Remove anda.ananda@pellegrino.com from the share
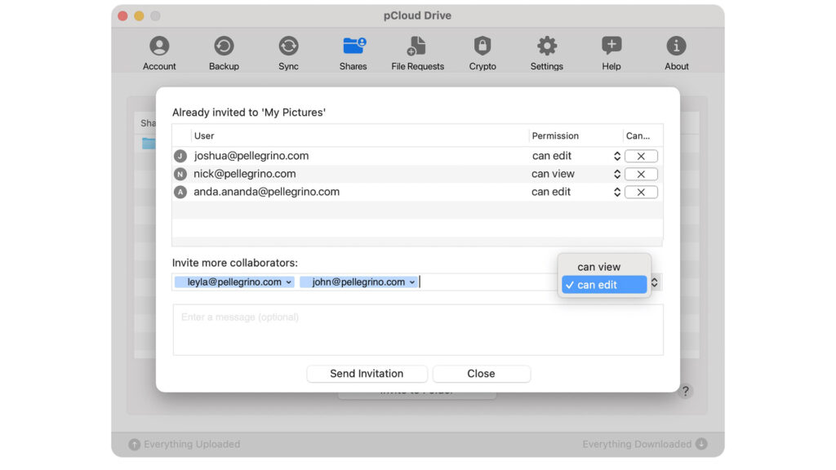 click(641, 192)
